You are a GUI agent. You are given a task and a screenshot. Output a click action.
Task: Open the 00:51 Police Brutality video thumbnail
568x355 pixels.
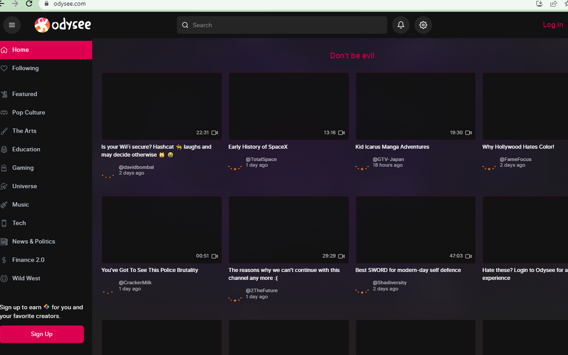point(162,230)
